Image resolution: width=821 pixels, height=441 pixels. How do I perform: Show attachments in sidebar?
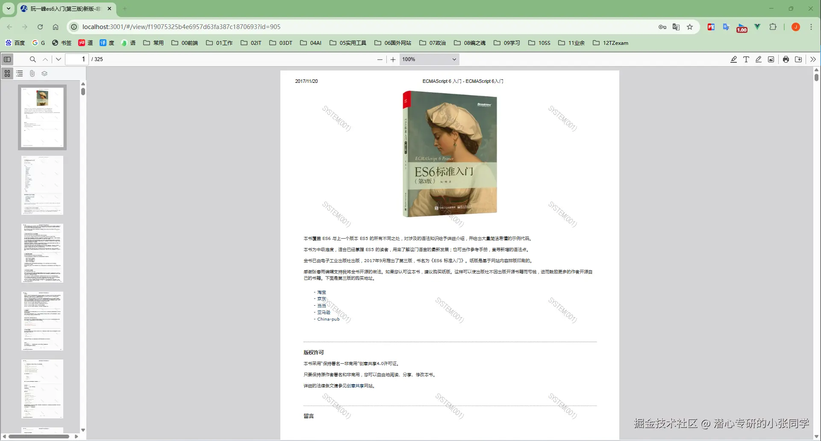(32, 73)
